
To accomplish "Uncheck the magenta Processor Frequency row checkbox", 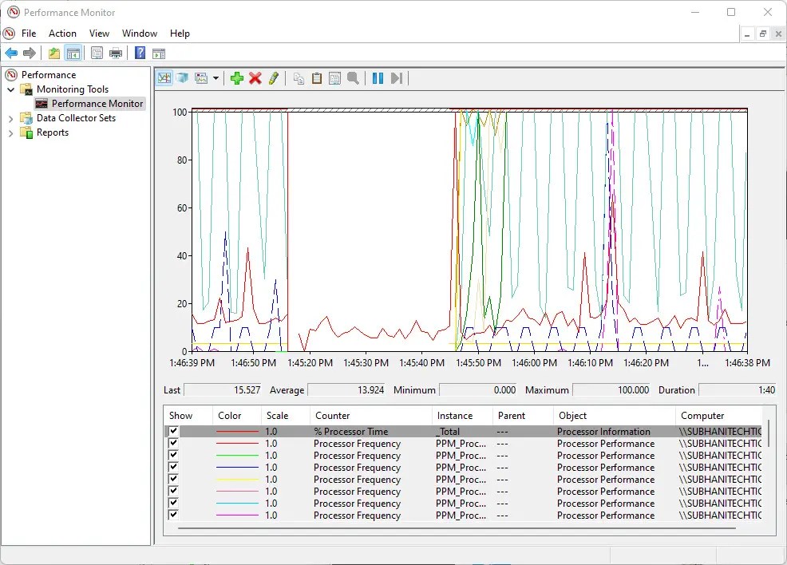I will tap(173, 516).
